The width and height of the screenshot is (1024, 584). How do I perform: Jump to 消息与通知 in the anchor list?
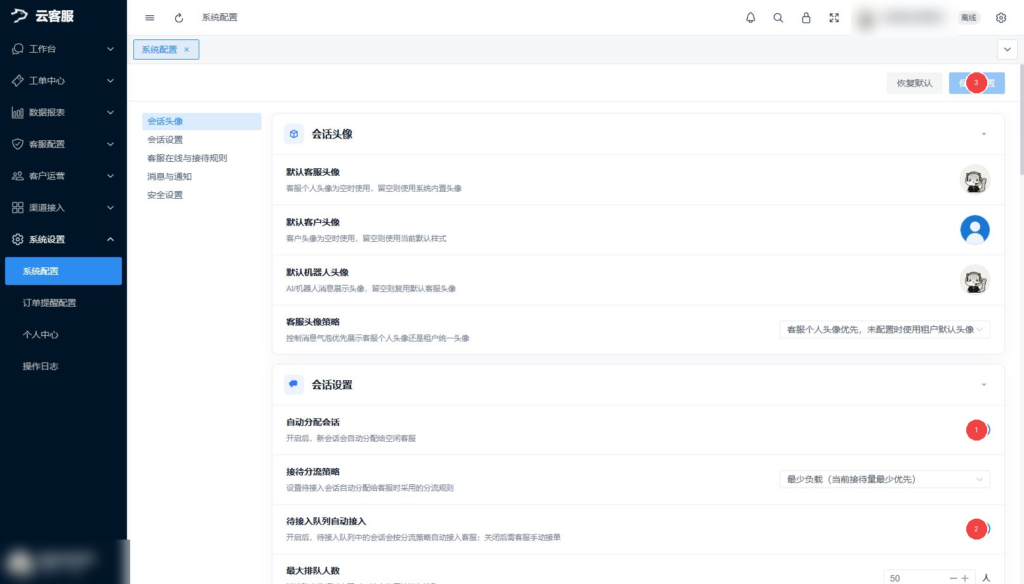pos(170,176)
